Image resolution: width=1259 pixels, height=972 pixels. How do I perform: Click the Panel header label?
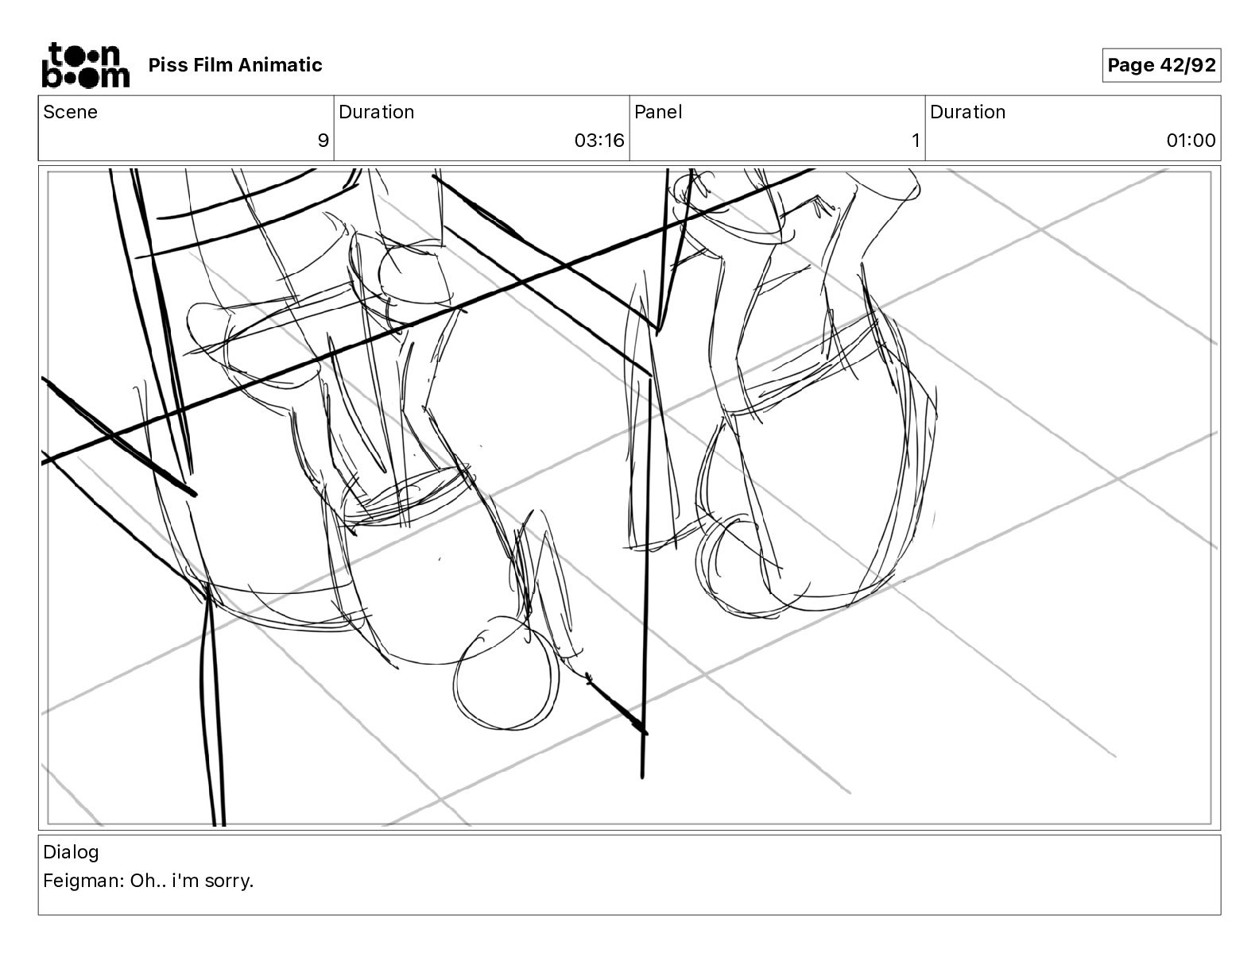pos(658,112)
